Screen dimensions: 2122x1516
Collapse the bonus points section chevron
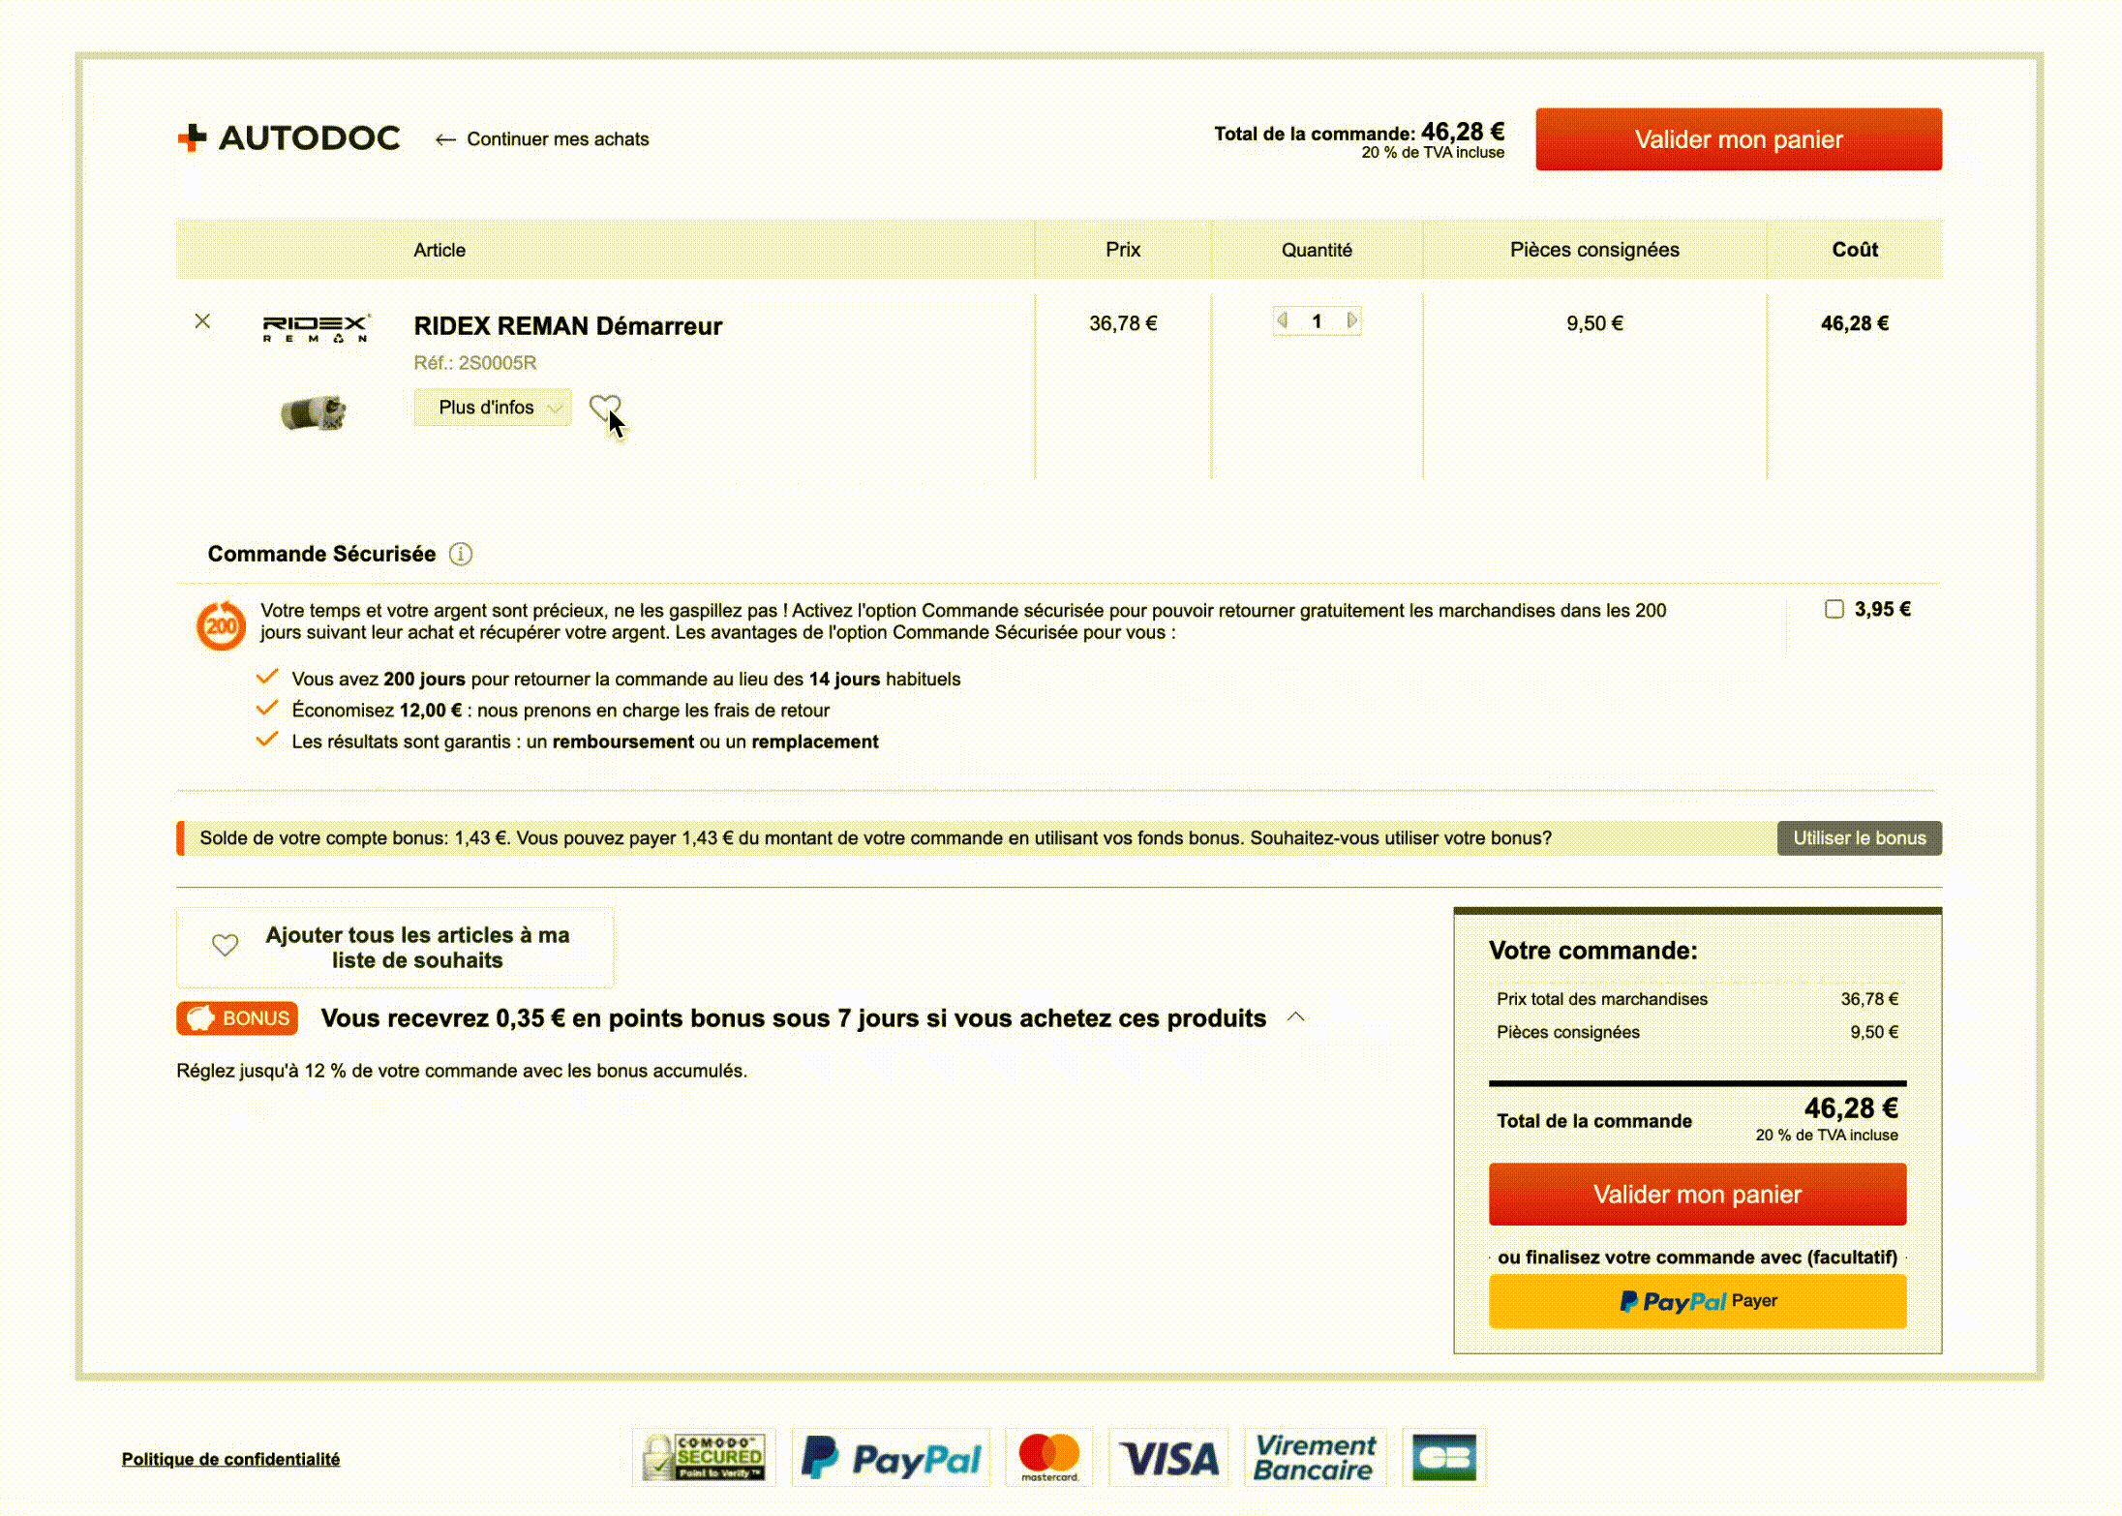(1295, 1017)
